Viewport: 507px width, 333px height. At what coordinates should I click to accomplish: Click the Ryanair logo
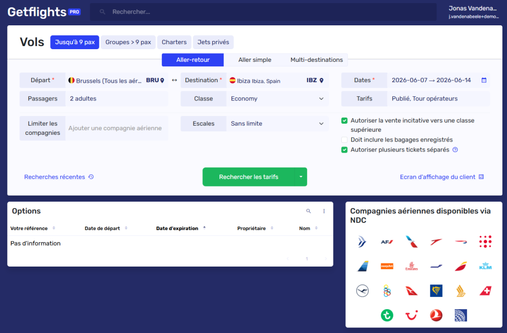pyautogui.click(x=436, y=291)
